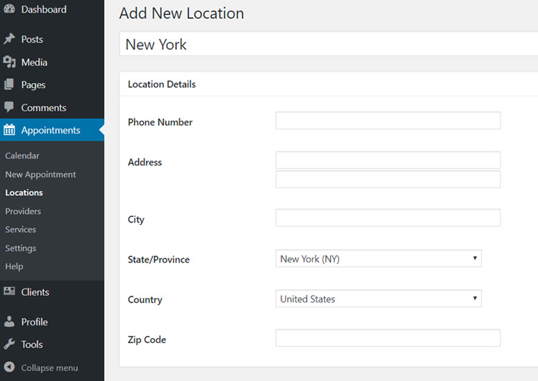Screen dimensions: 538x381
Task: Click the Collapse menu arrow icon
Action: (9, 367)
